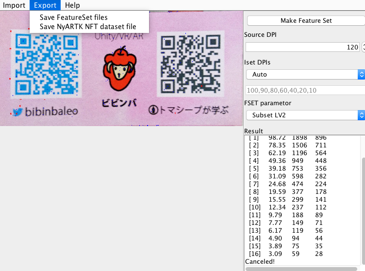Click the Canceled! status line
Screen dimensions: 365x271
(260, 261)
